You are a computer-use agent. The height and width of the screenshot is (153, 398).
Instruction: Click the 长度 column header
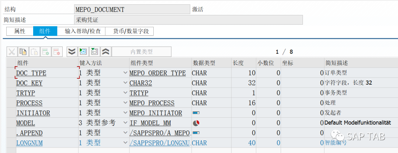tap(244, 63)
